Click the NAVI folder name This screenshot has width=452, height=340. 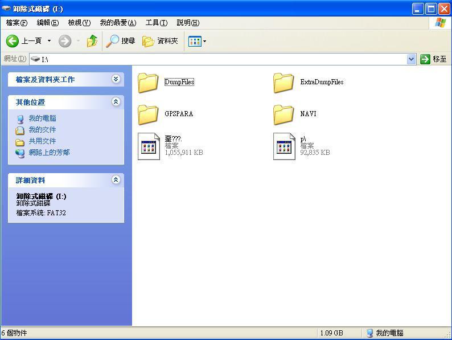tap(308, 114)
